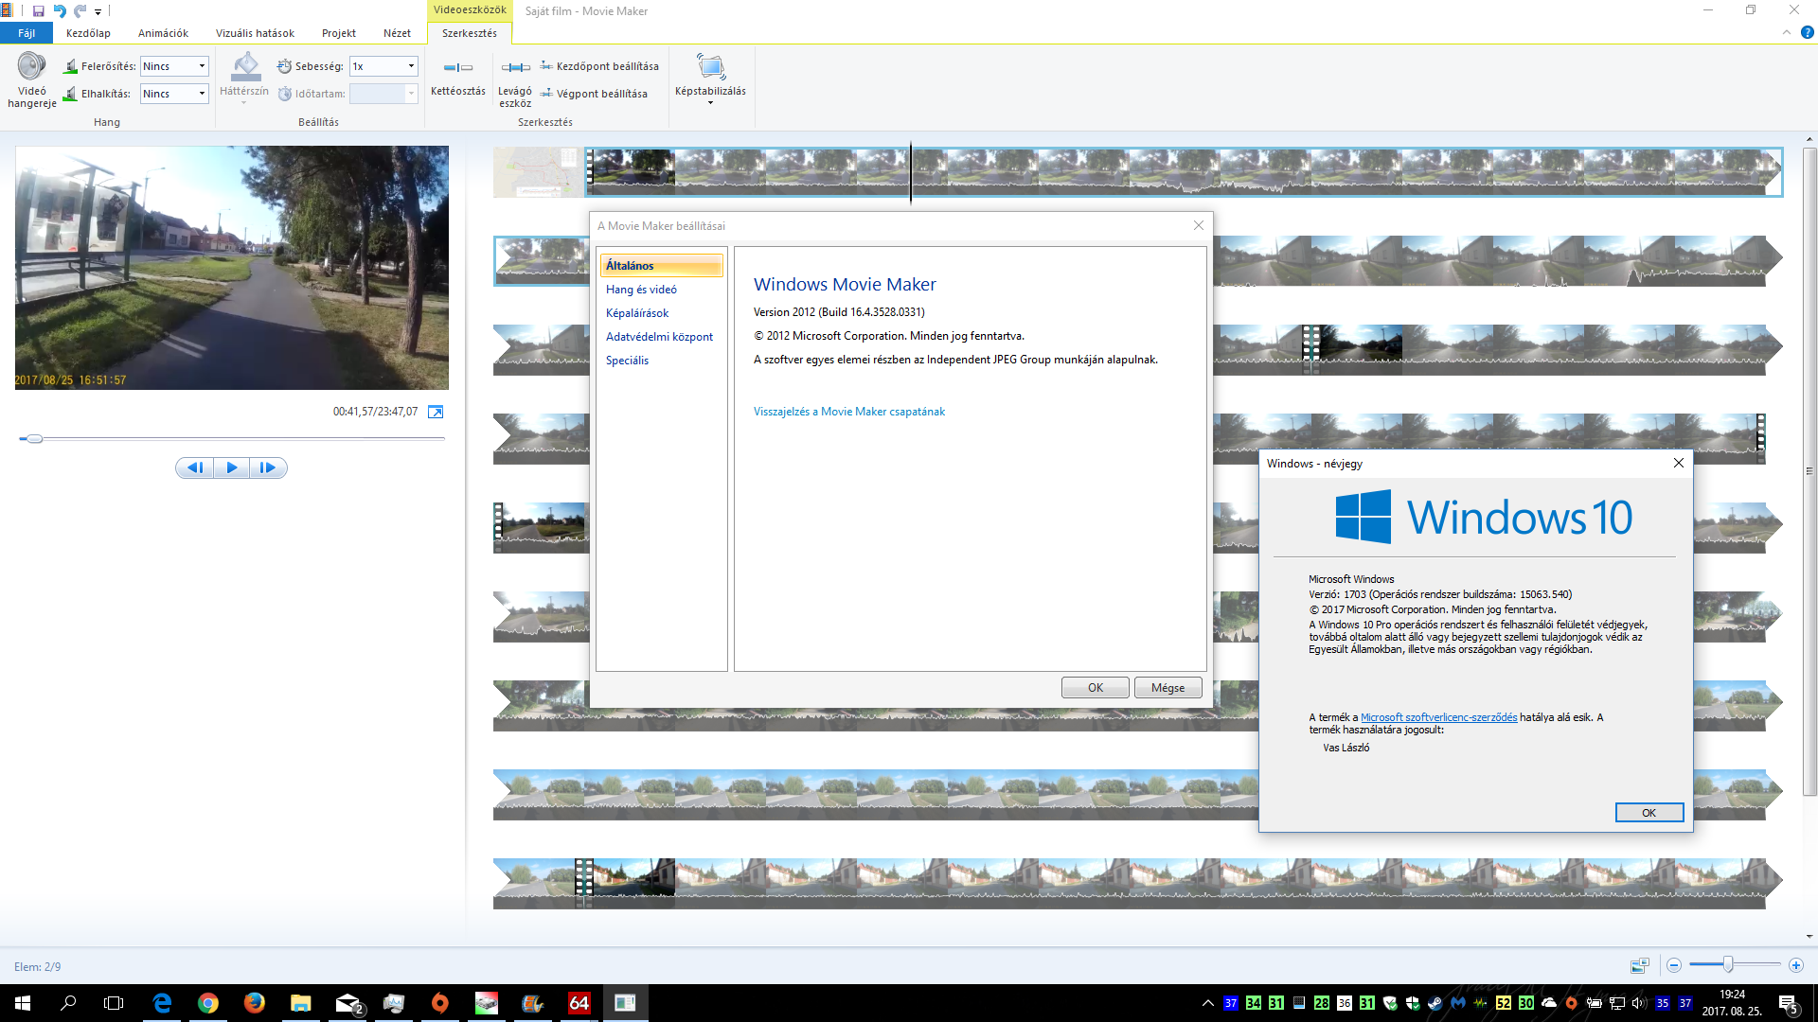
Task: Collapse the ribbon using the chevron
Action: 1787,32
